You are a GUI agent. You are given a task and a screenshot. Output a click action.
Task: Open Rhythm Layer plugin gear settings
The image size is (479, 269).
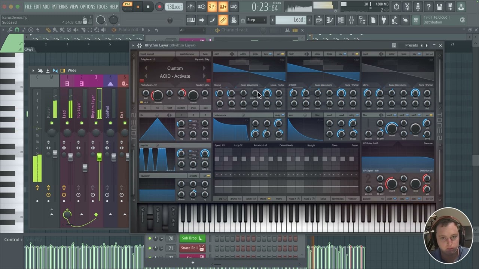click(x=139, y=45)
